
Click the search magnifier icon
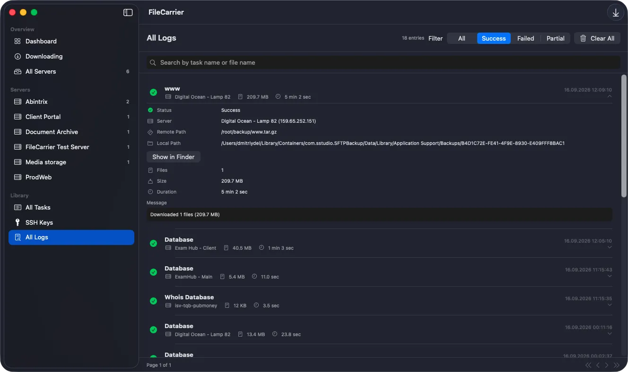[153, 62]
